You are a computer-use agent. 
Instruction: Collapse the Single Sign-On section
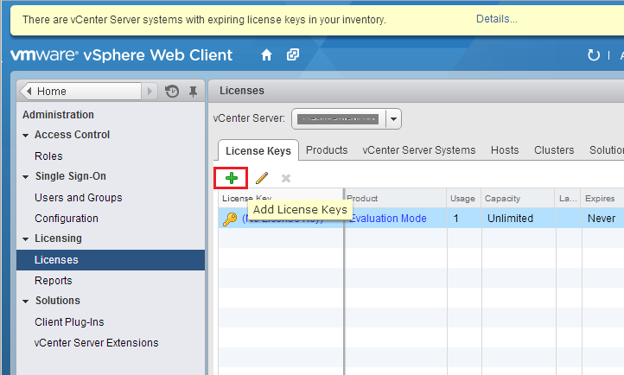pyautogui.click(x=25, y=177)
